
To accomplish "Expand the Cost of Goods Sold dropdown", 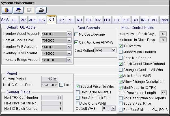I will pos(69,40).
